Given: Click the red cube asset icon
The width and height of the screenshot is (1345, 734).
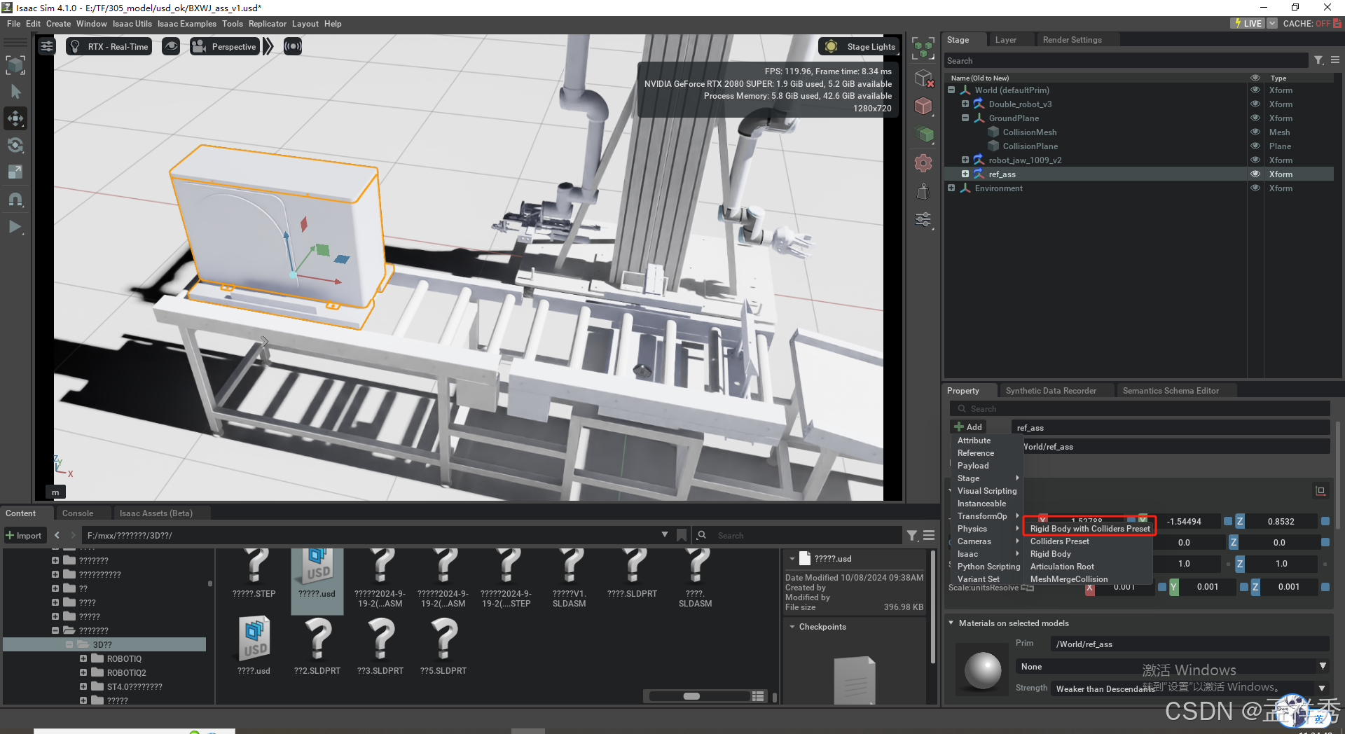Looking at the screenshot, I should [x=923, y=106].
